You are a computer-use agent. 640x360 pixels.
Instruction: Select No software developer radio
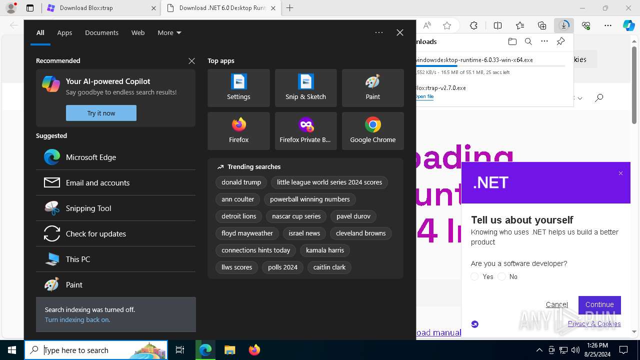pos(501,276)
